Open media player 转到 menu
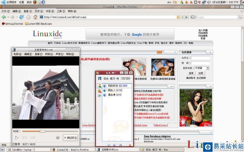The width and height of the screenshot is (244, 152). click(49, 54)
